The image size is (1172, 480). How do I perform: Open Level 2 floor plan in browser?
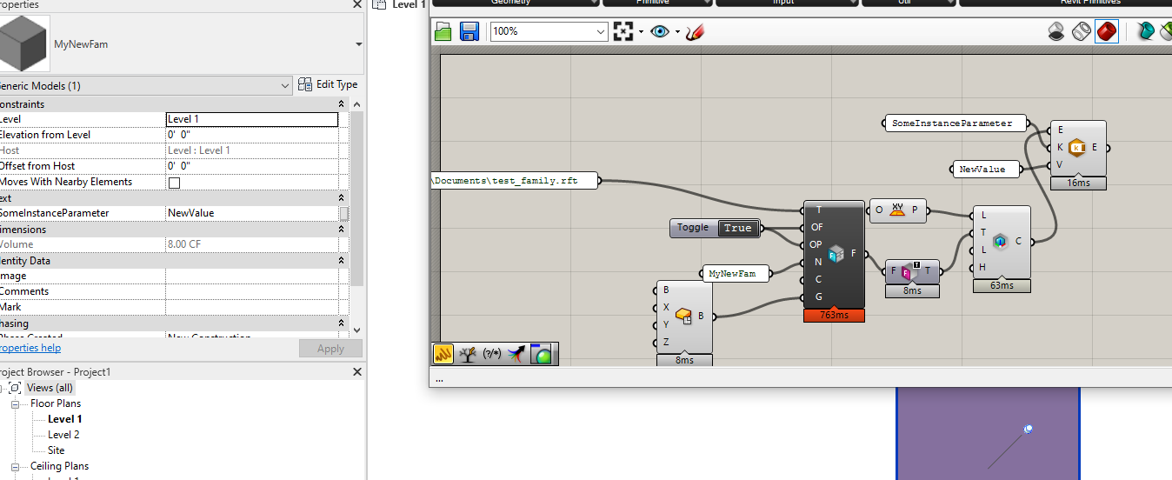[x=63, y=435]
